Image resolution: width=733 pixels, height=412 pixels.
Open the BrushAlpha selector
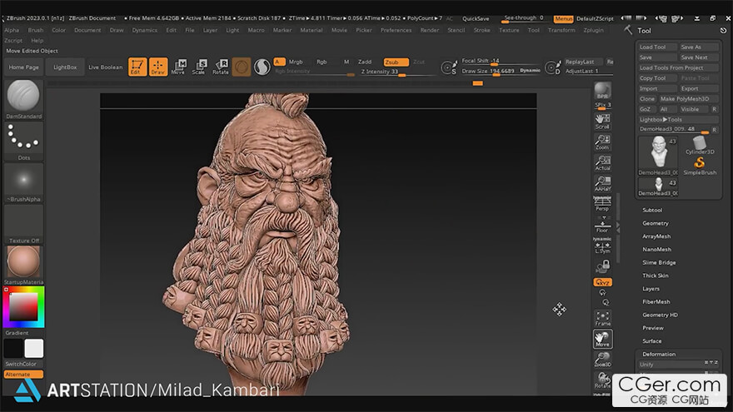coord(23,180)
